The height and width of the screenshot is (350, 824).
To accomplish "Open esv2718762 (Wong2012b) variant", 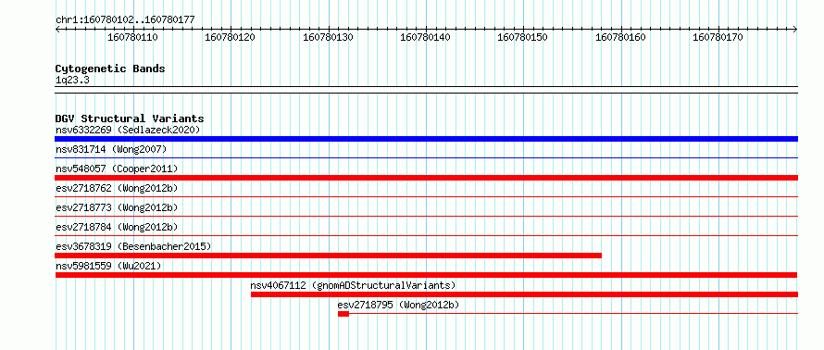I will [117, 188].
